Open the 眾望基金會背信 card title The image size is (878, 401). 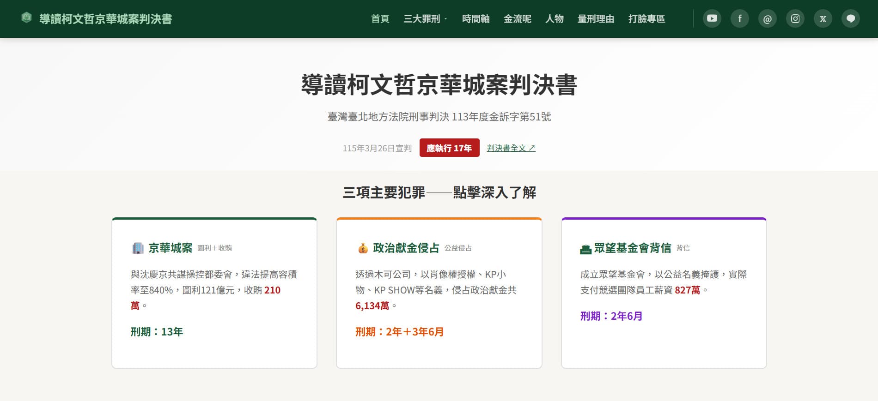(x=633, y=248)
